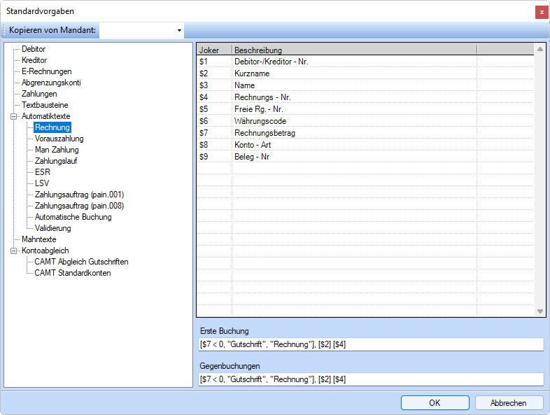This screenshot has width=550, height=415.
Task: Click the scrollbar down arrow in table
Action: (540, 311)
